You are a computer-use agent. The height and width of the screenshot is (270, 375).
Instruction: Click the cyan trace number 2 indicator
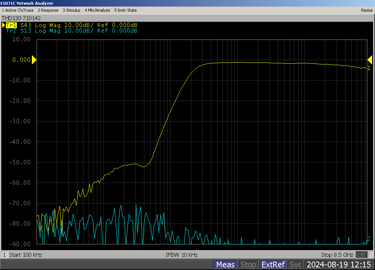pyautogui.click(x=369, y=239)
